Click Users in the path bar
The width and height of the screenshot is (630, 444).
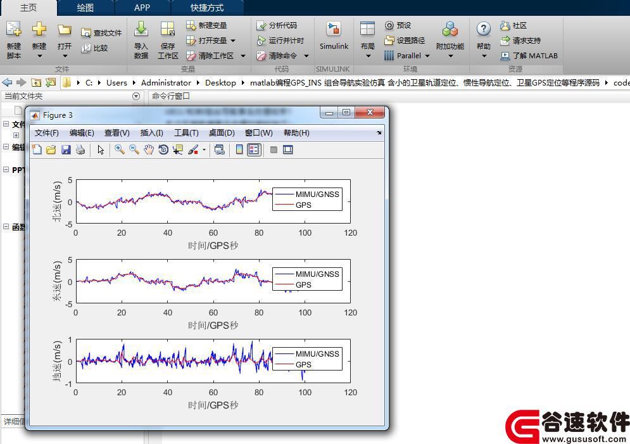[117, 83]
